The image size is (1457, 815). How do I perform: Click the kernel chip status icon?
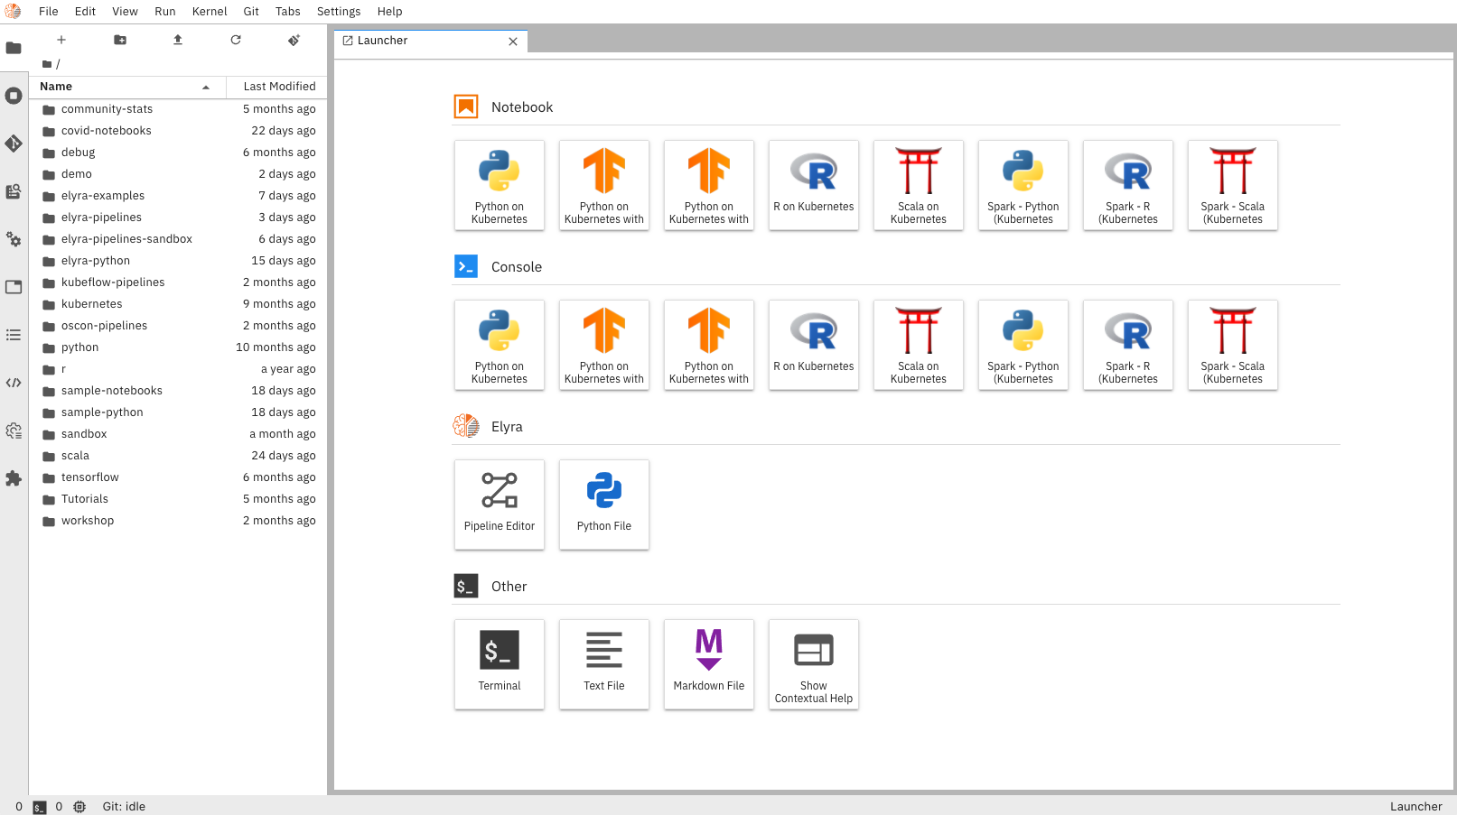click(79, 807)
